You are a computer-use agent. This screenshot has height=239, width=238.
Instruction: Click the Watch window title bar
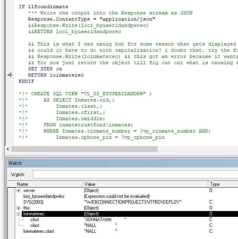[x=123, y=163]
